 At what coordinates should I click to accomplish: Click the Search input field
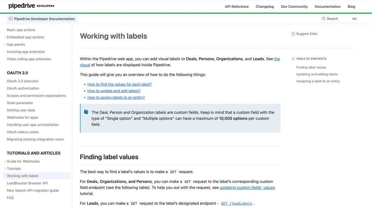click(339, 19)
